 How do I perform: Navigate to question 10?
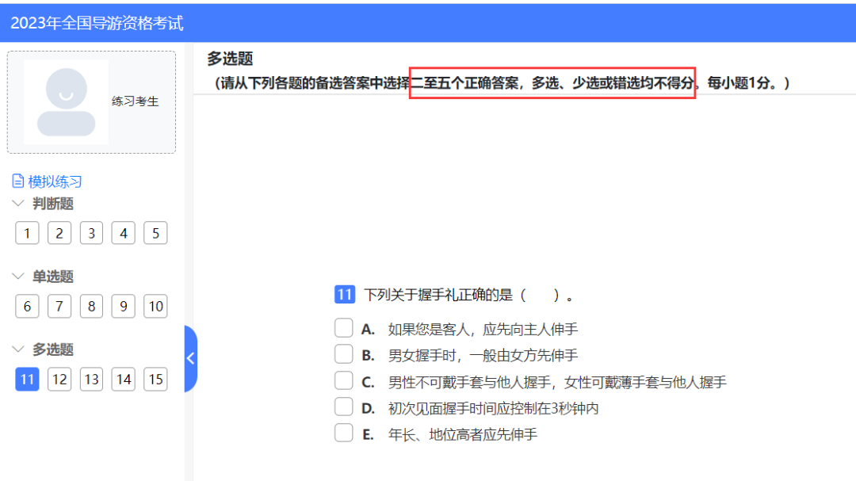click(155, 307)
